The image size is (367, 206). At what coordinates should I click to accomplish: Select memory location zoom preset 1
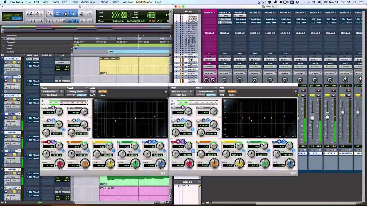[28, 21]
